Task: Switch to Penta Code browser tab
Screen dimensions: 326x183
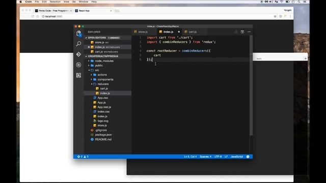Action: [x=53, y=11]
